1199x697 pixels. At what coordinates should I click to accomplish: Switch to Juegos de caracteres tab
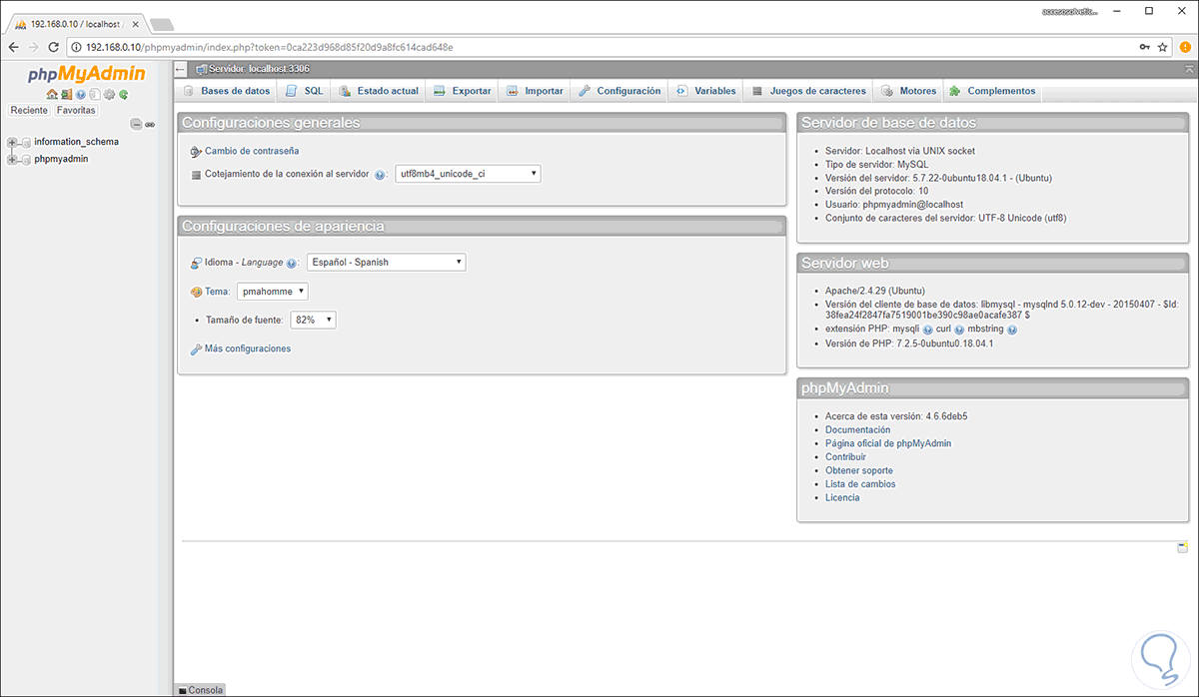click(x=808, y=91)
